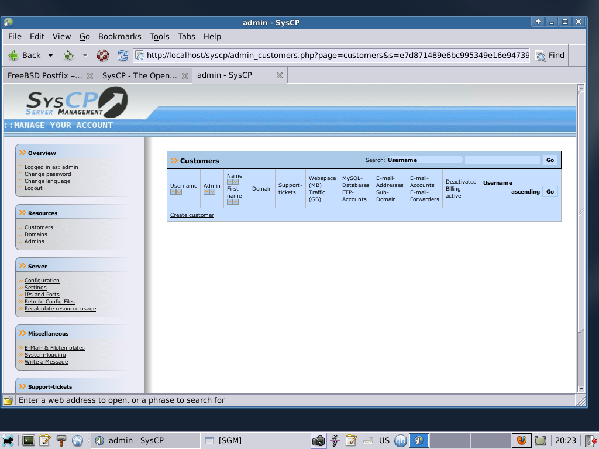Open the Edit menu

pos(37,37)
